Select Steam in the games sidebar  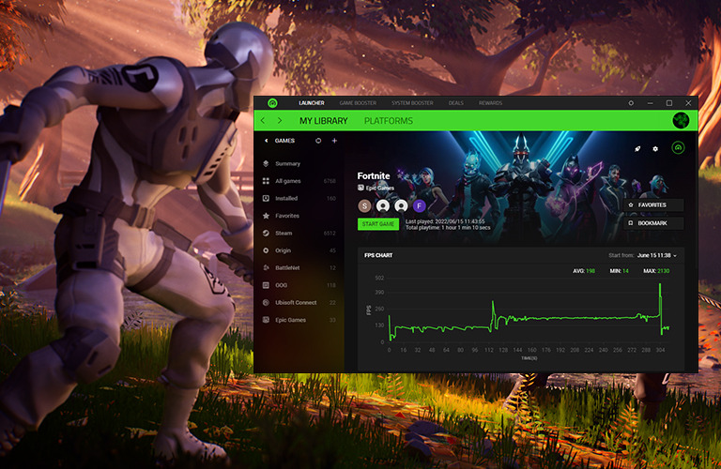(284, 234)
